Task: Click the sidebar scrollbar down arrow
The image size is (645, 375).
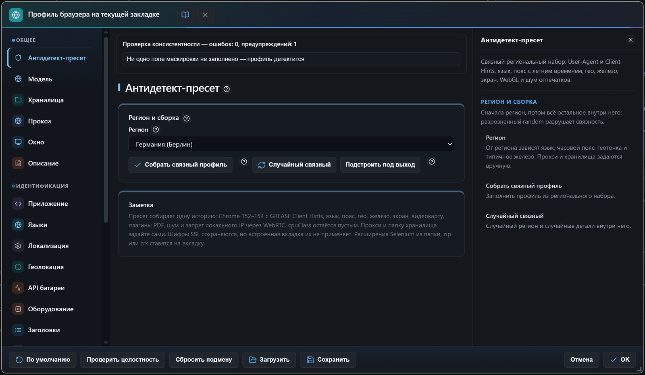Action: tap(106, 343)
